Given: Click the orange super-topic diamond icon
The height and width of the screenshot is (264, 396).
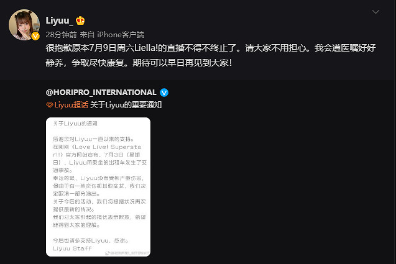Looking at the screenshot, I should point(50,105).
